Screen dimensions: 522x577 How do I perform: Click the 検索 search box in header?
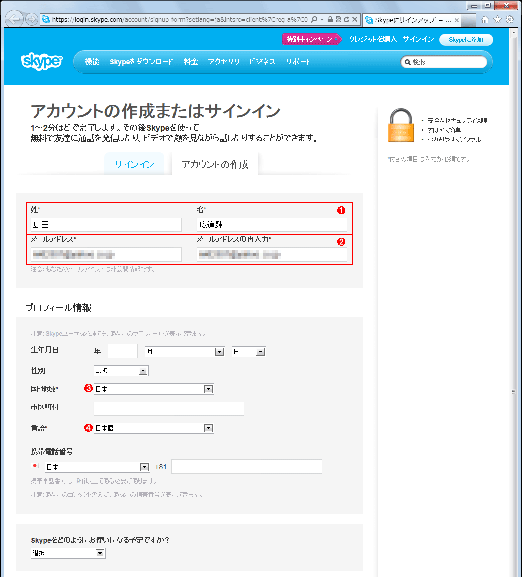(444, 62)
